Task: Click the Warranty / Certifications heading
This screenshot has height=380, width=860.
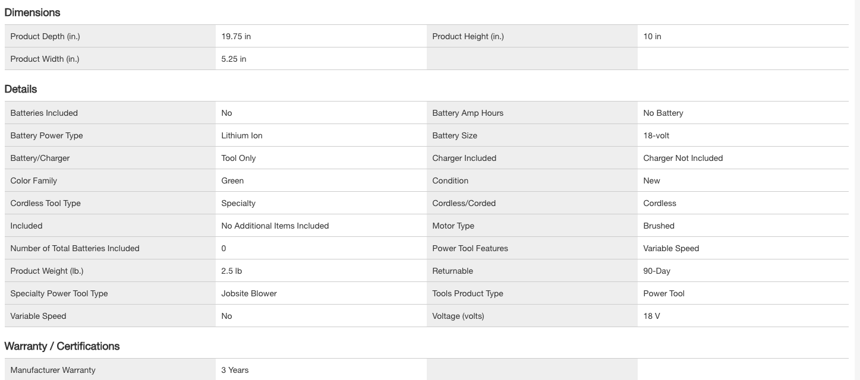Action: click(62, 346)
